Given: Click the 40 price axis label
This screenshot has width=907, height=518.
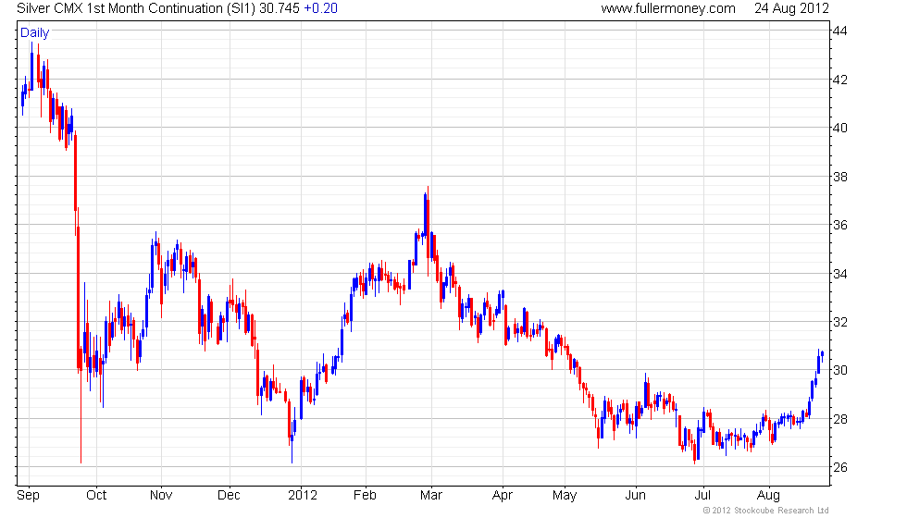Looking at the screenshot, I should [x=840, y=128].
